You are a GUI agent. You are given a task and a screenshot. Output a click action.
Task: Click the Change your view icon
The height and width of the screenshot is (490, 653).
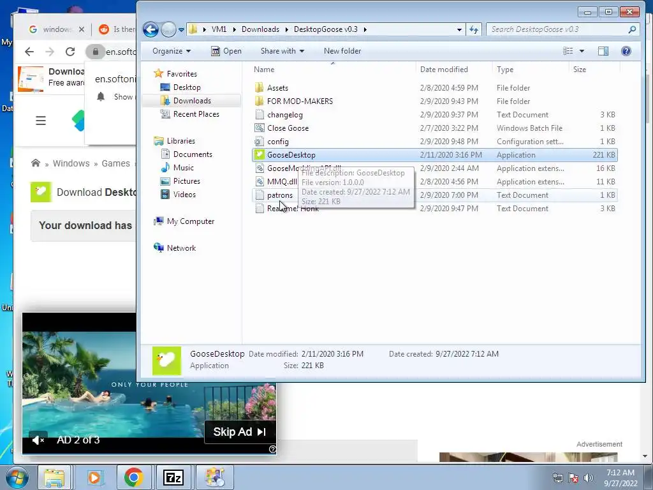568,51
